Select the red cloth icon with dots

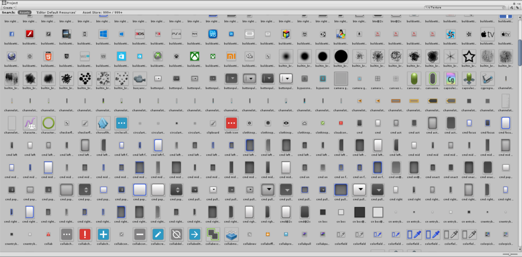231,123
